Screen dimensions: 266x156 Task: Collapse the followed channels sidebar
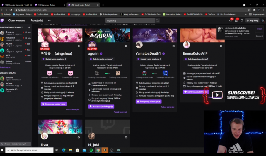pyautogui.click(x=29, y=27)
